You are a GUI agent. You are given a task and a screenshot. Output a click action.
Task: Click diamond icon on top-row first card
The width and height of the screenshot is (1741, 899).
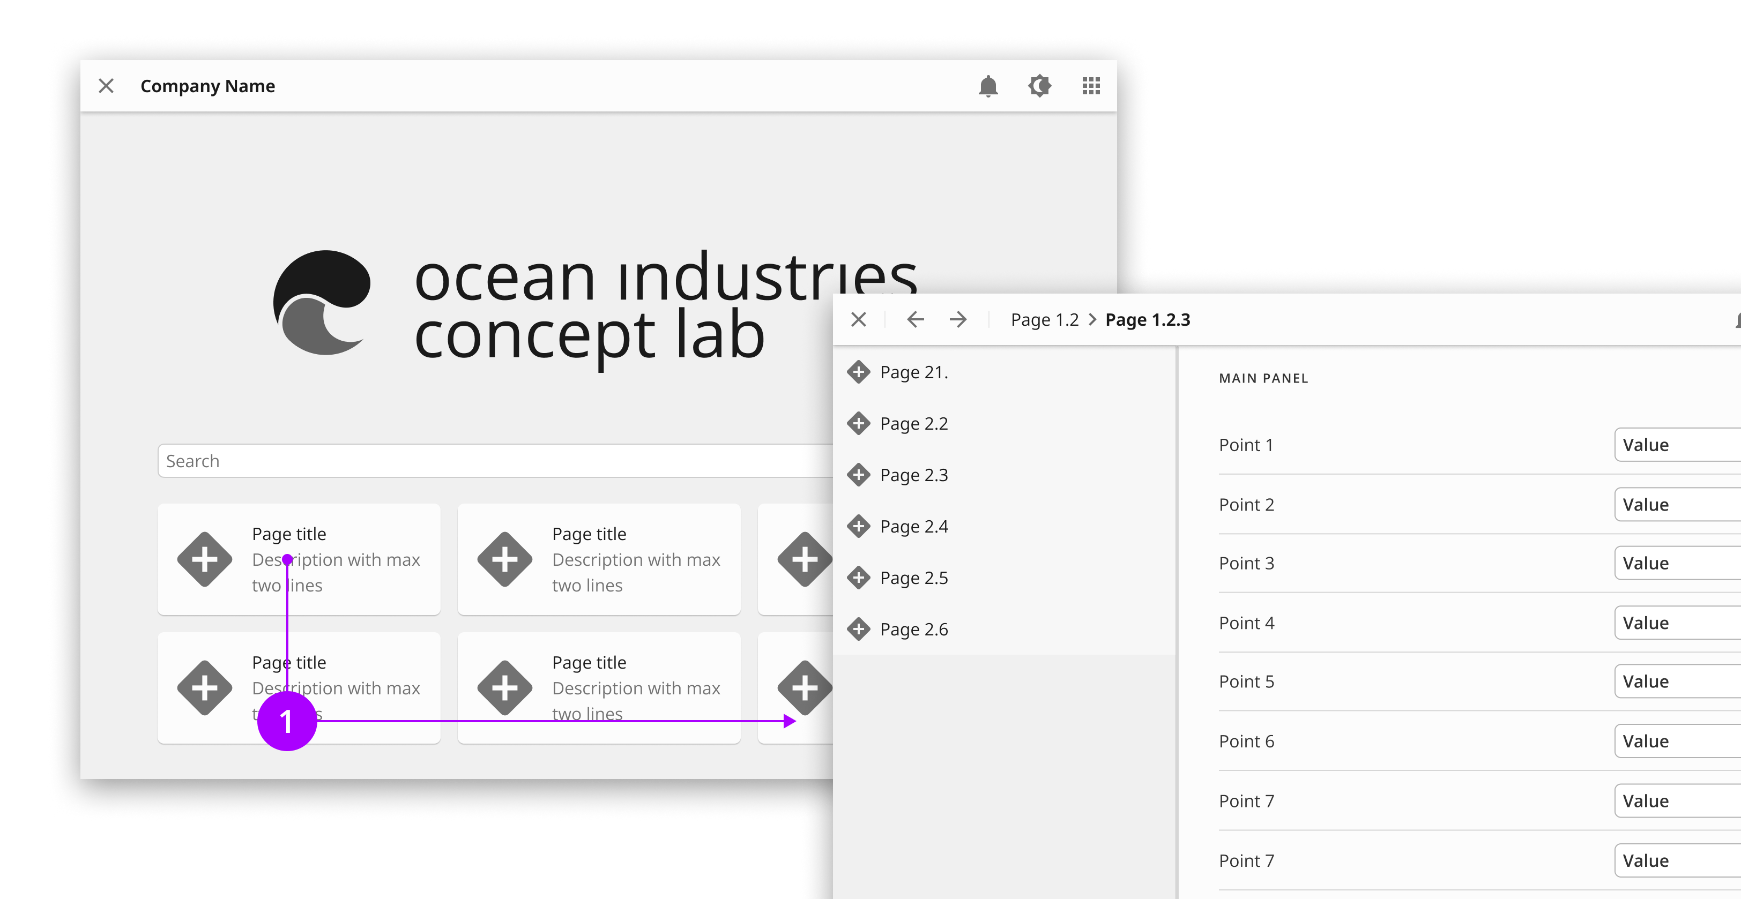[x=204, y=559]
